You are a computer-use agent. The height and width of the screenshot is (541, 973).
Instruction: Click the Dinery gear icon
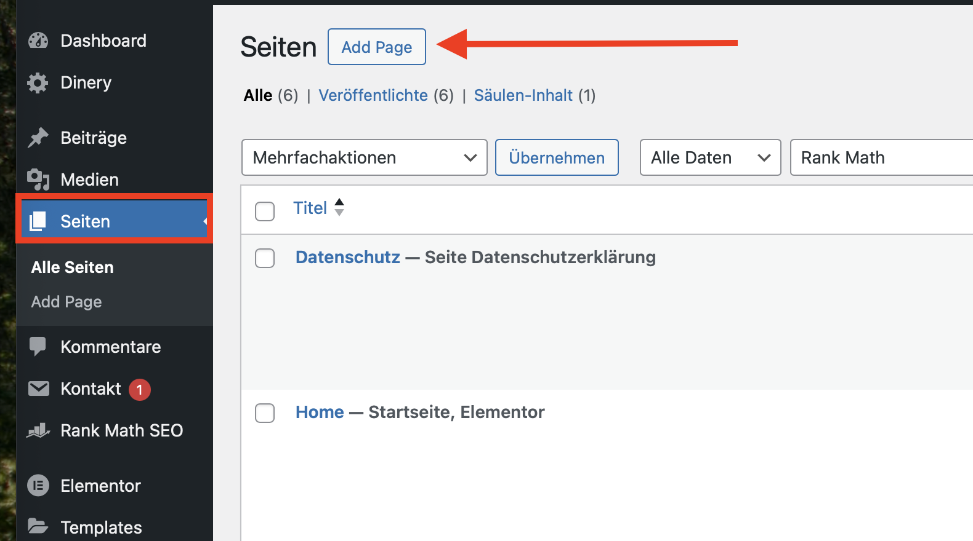[x=38, y=83]
